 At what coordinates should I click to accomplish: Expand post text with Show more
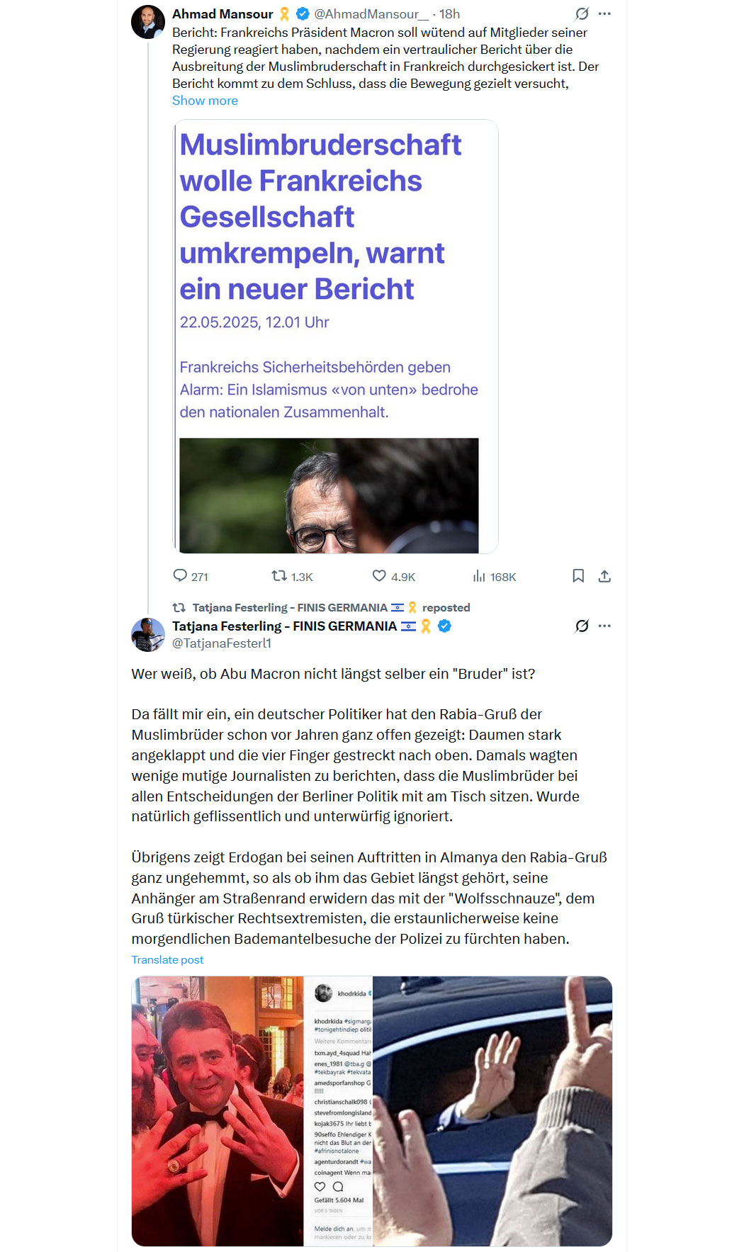(205, 101)
